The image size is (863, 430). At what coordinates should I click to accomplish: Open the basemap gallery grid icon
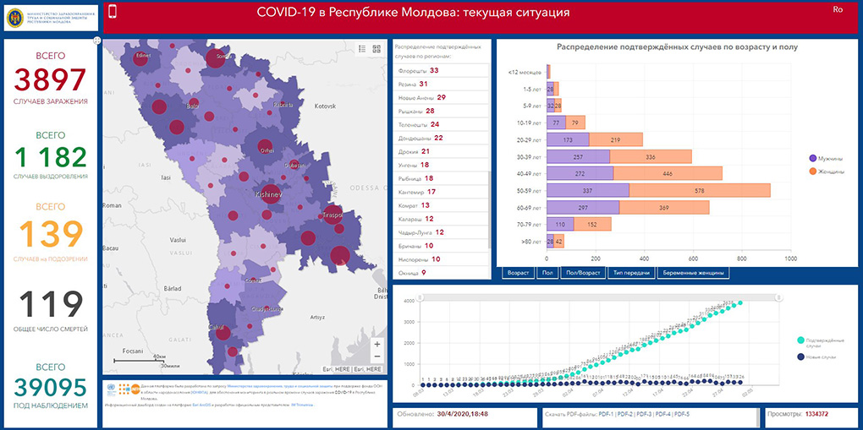[x=377, y=49]
